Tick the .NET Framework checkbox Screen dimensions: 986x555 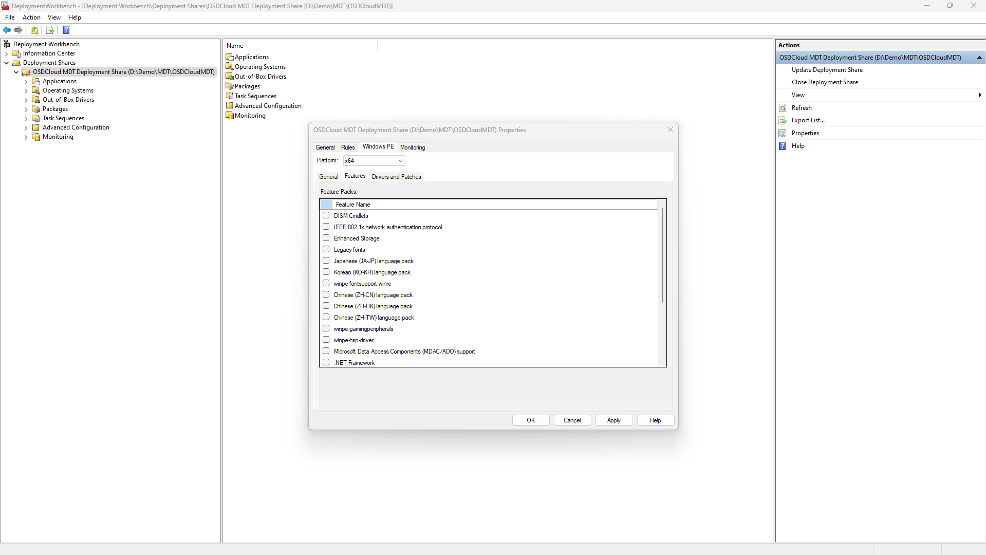[326, 362]
